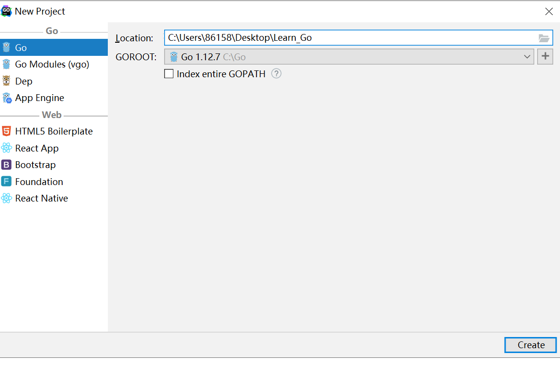Click the GoLand logo in title bar

6,11
